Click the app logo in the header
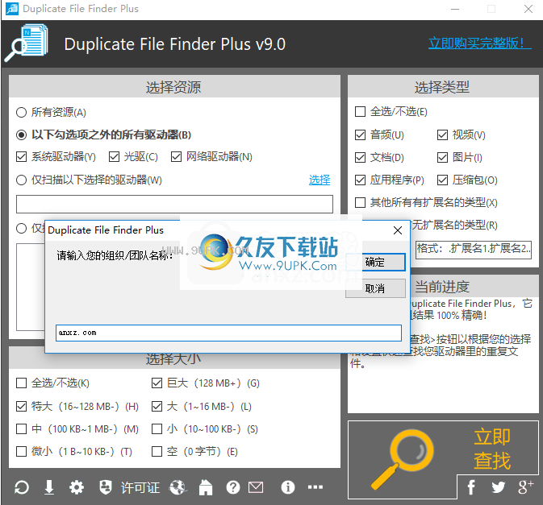543x505 pixels. tap(27, 43)
